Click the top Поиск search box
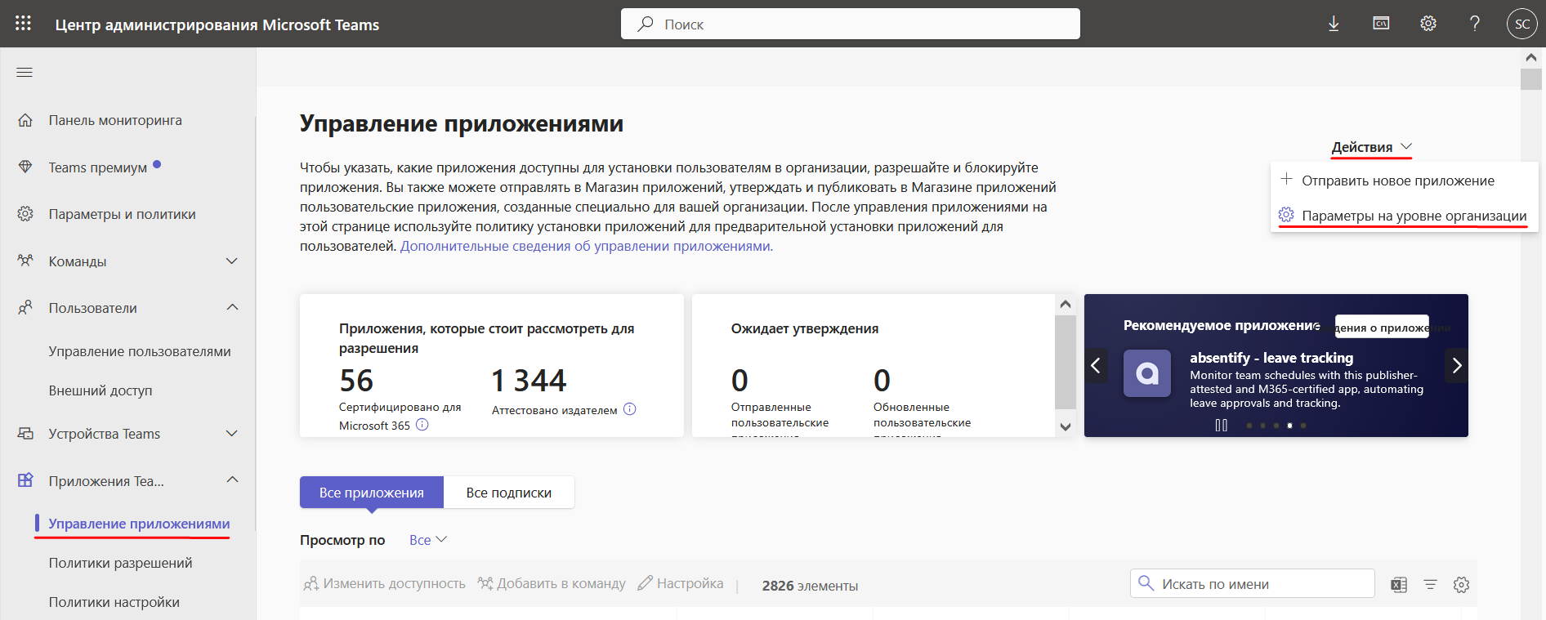Screen dimensions: 1546x620 851,24
